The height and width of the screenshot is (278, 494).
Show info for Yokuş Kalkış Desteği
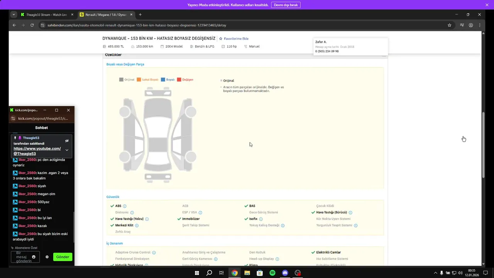(x=283, y=225)
